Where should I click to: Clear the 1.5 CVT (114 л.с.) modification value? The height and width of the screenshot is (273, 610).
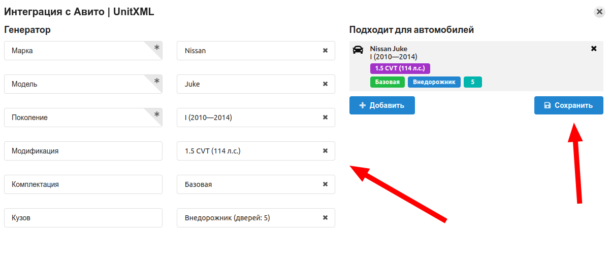tap(325, 151)
